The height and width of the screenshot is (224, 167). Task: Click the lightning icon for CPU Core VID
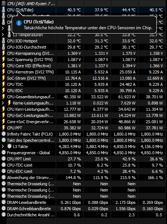pyautogui.click(x=3, y=66)
